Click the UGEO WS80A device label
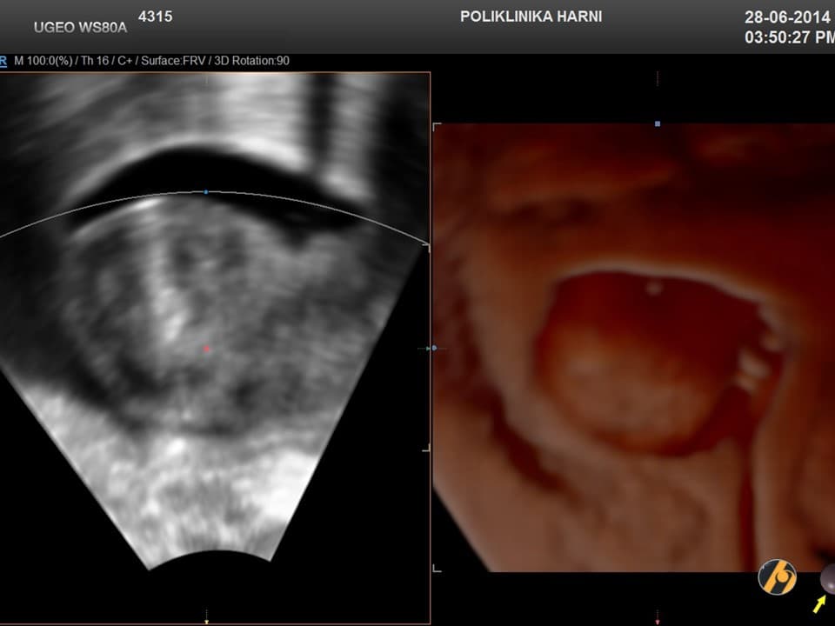 click(80, 27)
